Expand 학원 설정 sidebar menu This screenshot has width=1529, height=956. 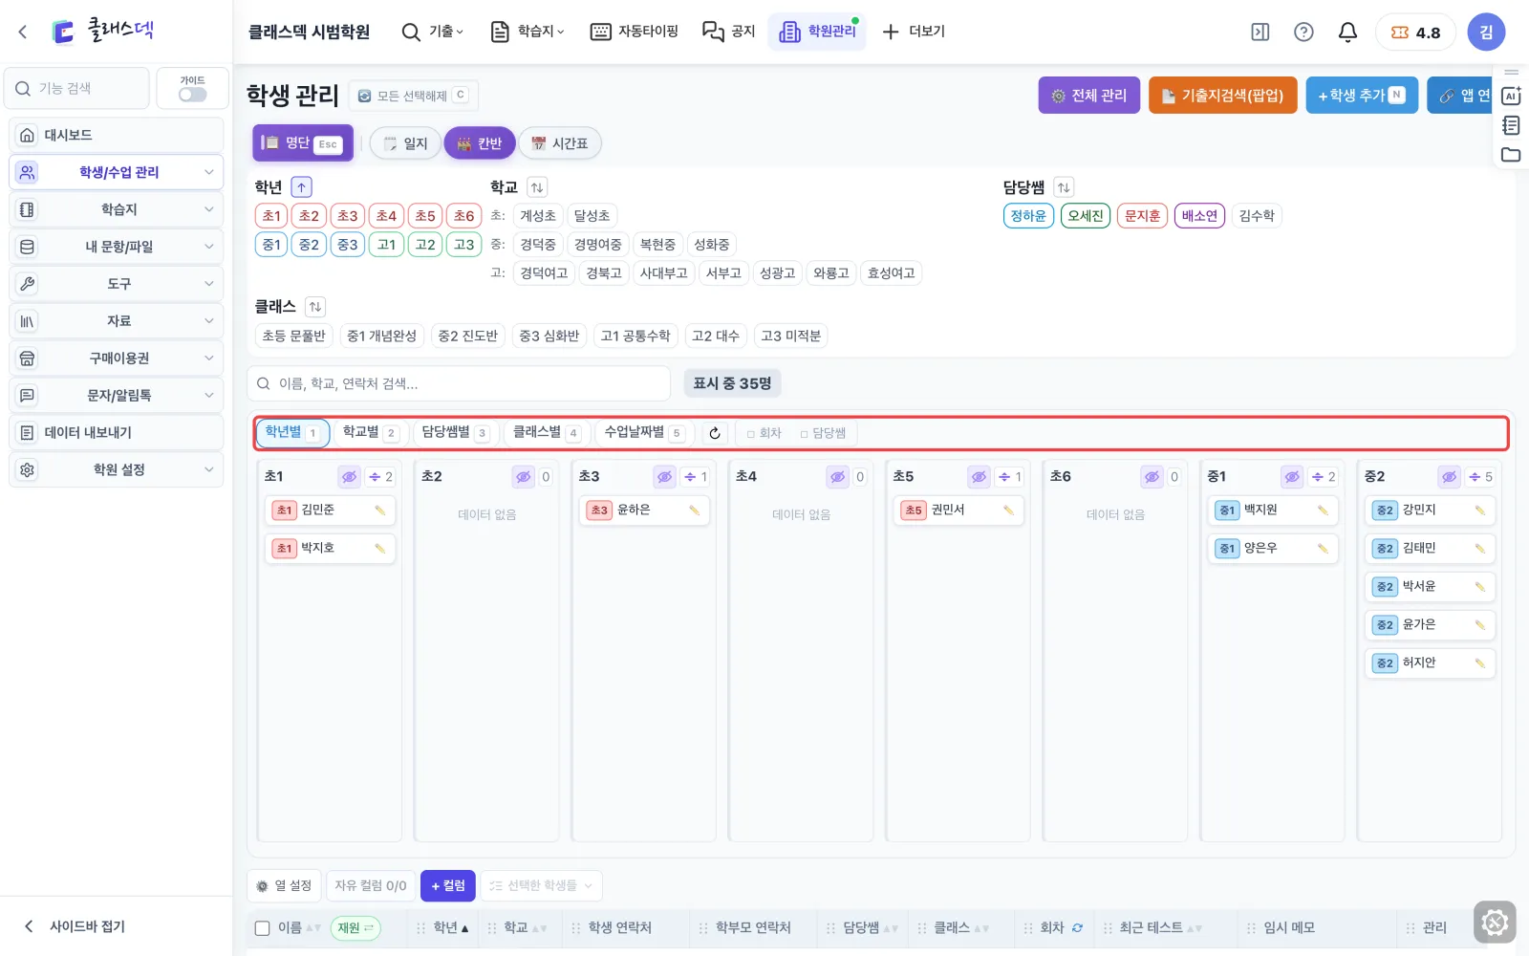117,469
